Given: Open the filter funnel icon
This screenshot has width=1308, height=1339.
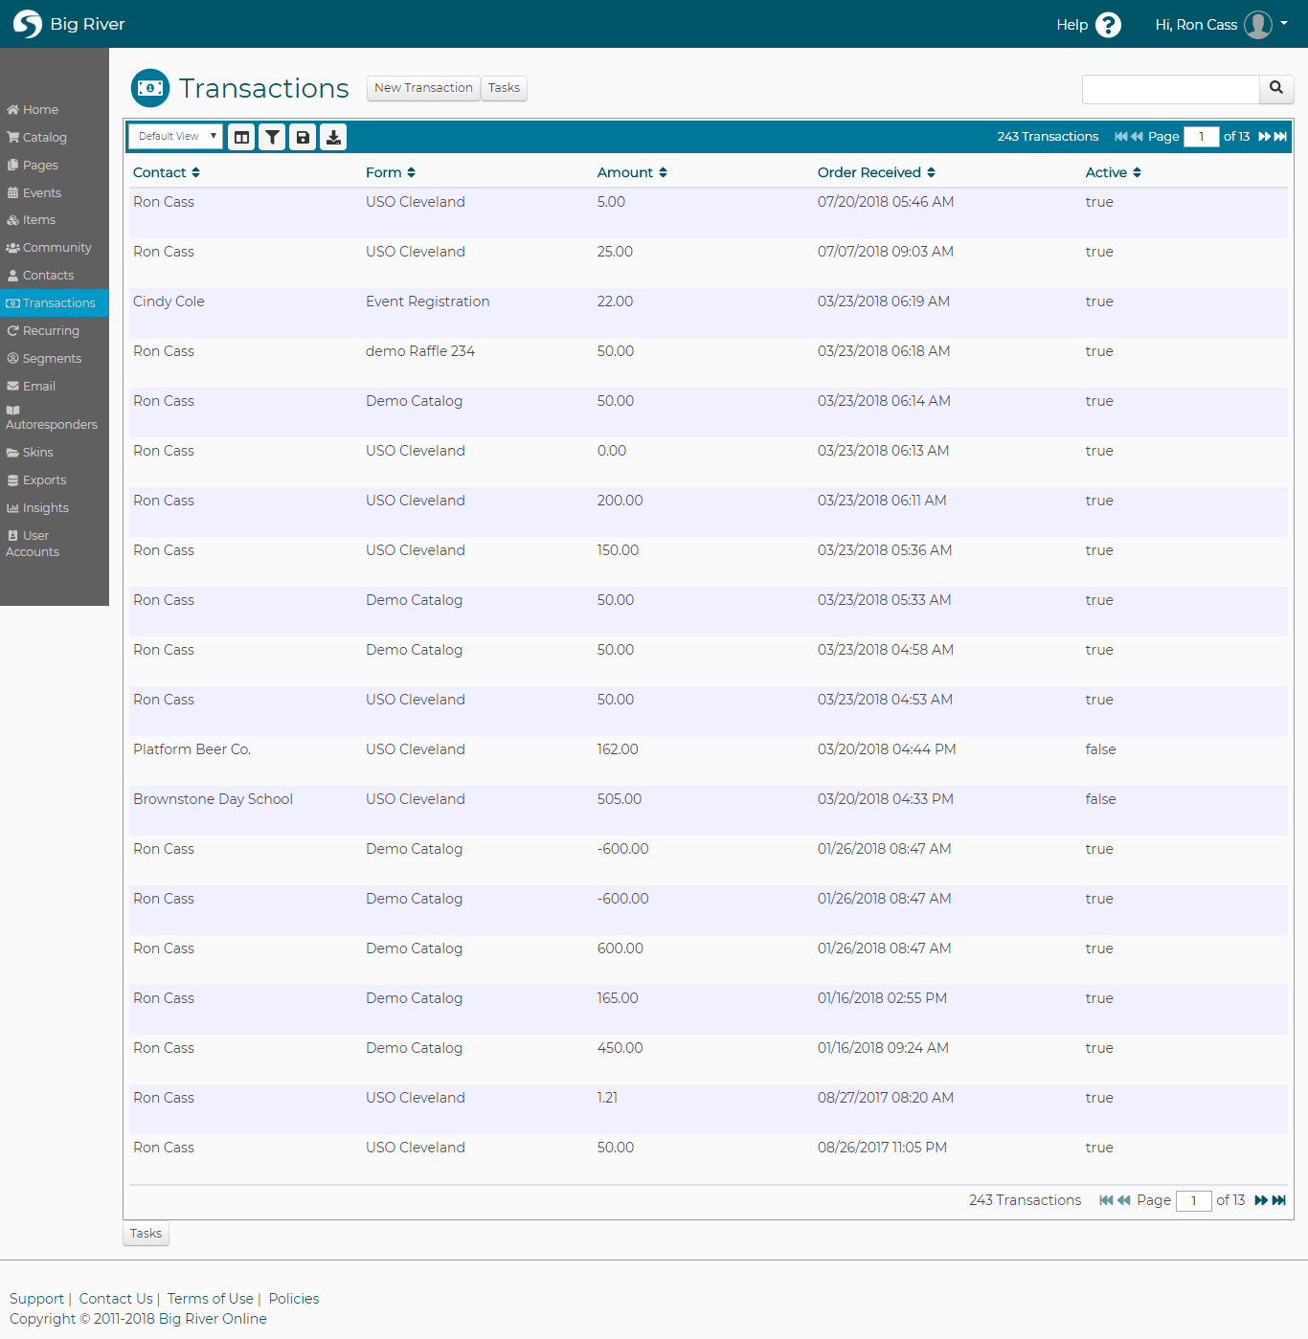Looking at the screenshot, I should click(273, 137).
